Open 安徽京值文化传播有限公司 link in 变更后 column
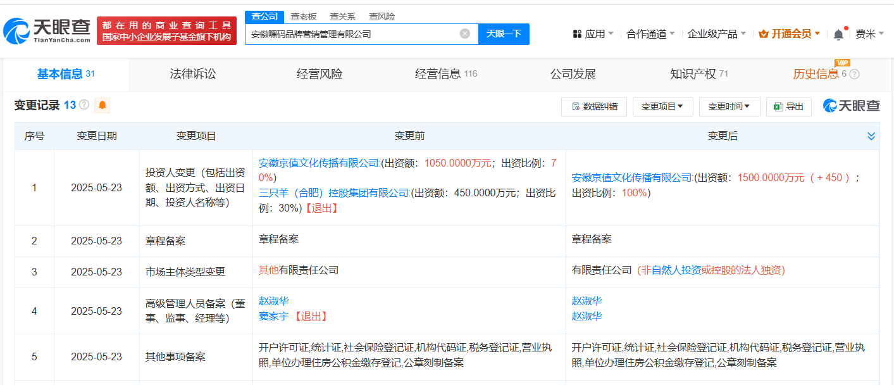Viewport: 894px width, 385px height. pos(633,178)
